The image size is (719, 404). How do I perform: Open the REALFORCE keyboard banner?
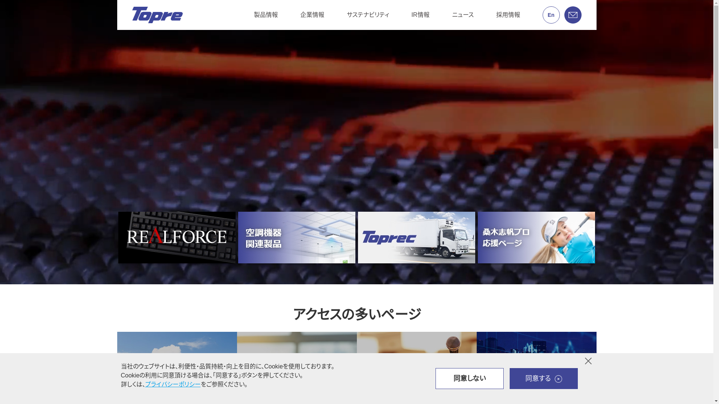[177, 238]
